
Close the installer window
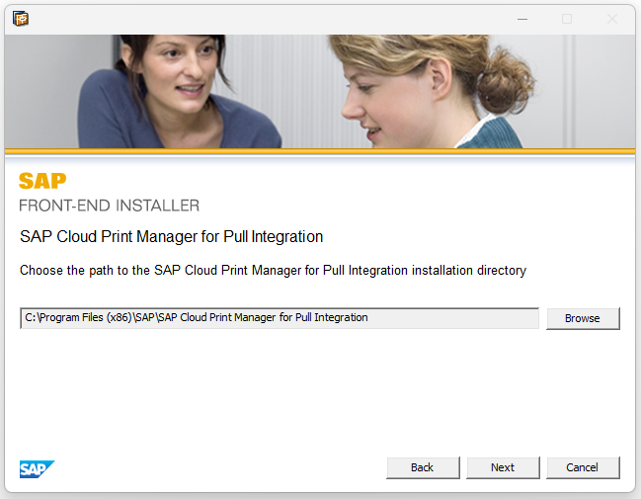tap(612, 19)
